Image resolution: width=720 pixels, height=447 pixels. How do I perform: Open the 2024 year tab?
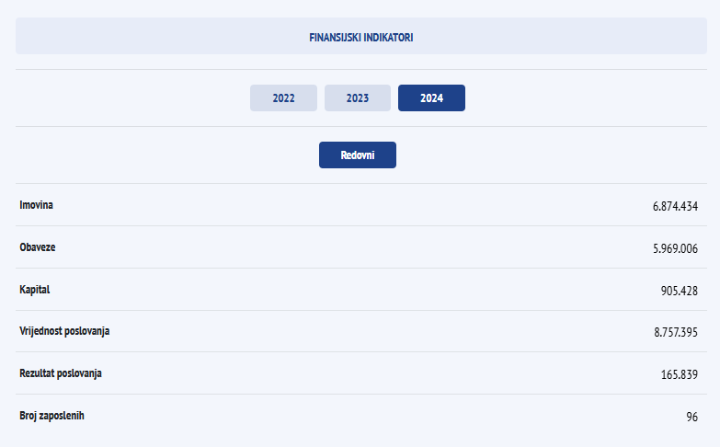431,97
